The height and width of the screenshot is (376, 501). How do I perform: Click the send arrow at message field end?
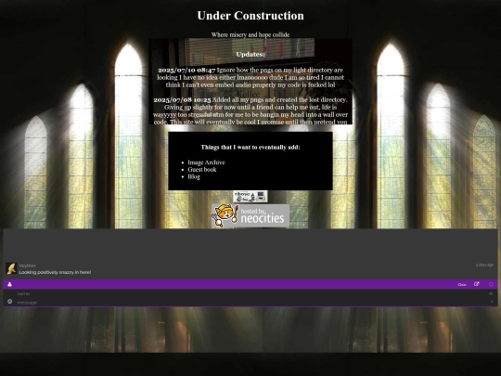pos(492,302)
